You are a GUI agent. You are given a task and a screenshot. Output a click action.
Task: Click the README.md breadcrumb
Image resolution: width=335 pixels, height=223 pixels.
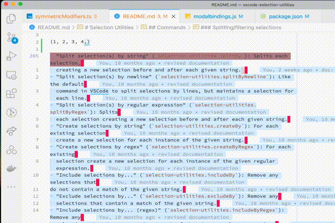pos(54,27)
